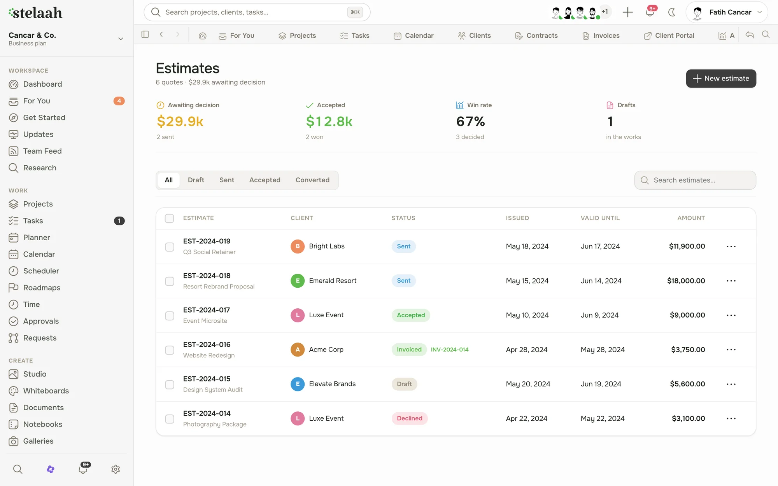This screenshot has width=778, height=486.
Task: Click the top bar plus icon
Action: pos(627,12)
